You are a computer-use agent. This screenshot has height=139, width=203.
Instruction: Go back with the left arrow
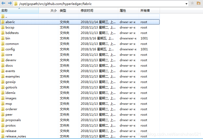point(3,3)
